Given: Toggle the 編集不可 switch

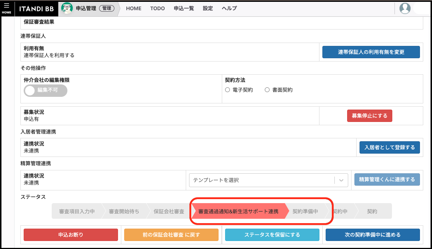Looking at the screenshot, I should (46, 90).
